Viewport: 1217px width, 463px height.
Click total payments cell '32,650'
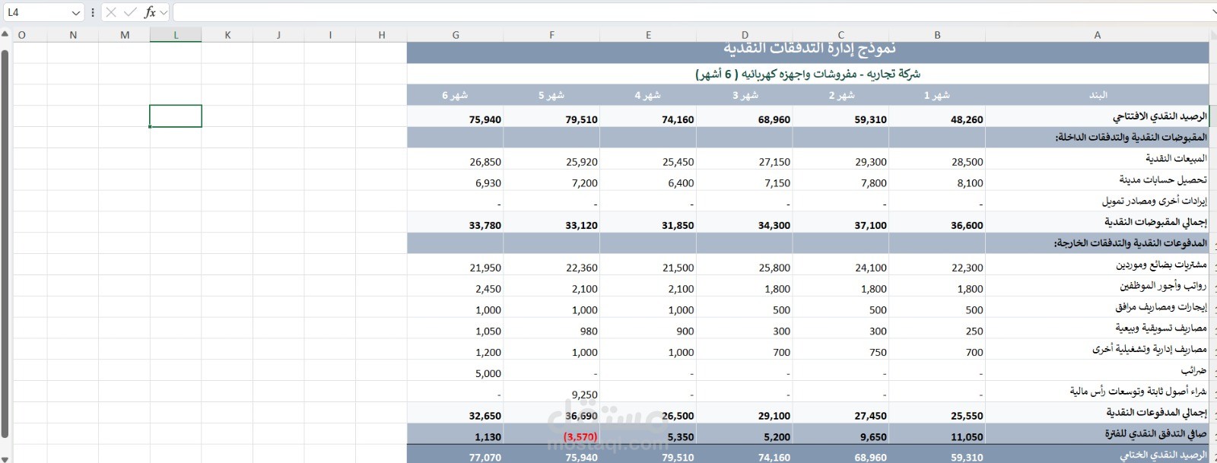coord(456,413)
